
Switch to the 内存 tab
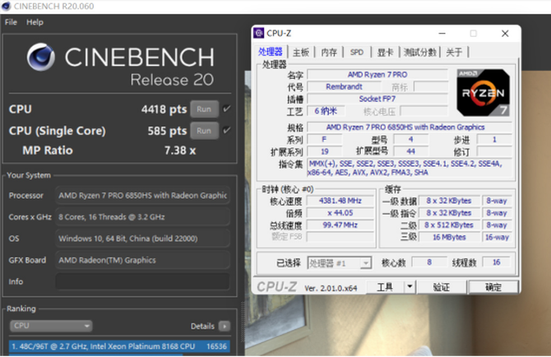[x=329, y=53]
